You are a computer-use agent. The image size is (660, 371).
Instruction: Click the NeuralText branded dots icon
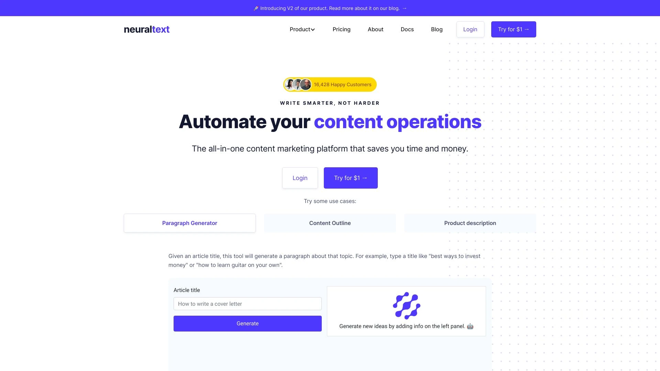406,306
